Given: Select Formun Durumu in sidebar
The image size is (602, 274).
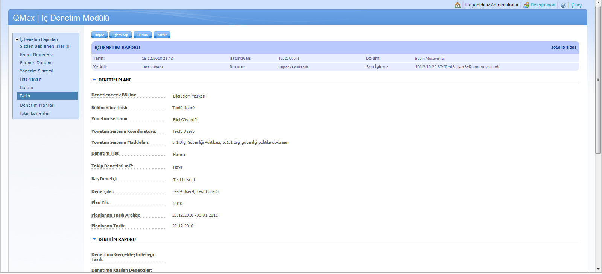Looking at the screenshot, I should [x=36, y=63].
